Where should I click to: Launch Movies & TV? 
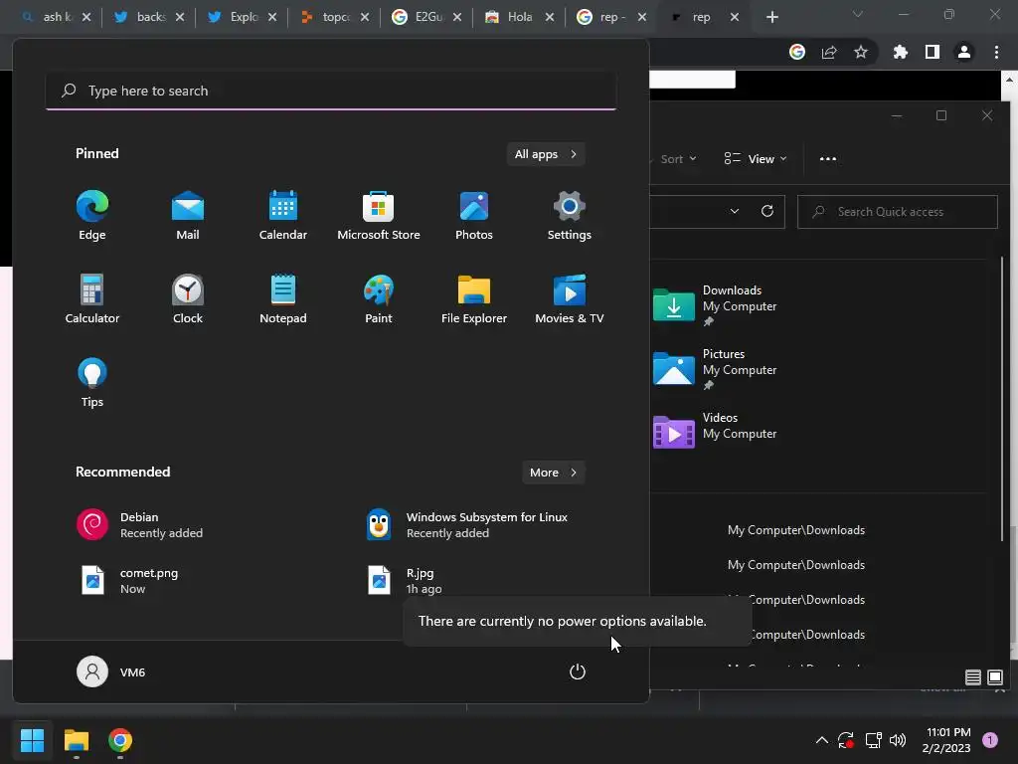pos(570,299)
